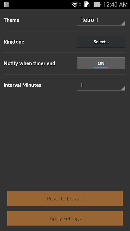This screenshot has width=130, height=231.
Task: Tap the data transfer arrows icon
Action: (x=80, y=4)
